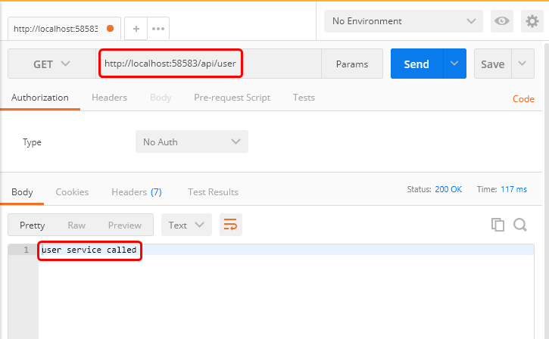Toggle line wrap in response body
The height and width of the screenshot is (339, 549).
pyautogui.click(x=230, y=225)
